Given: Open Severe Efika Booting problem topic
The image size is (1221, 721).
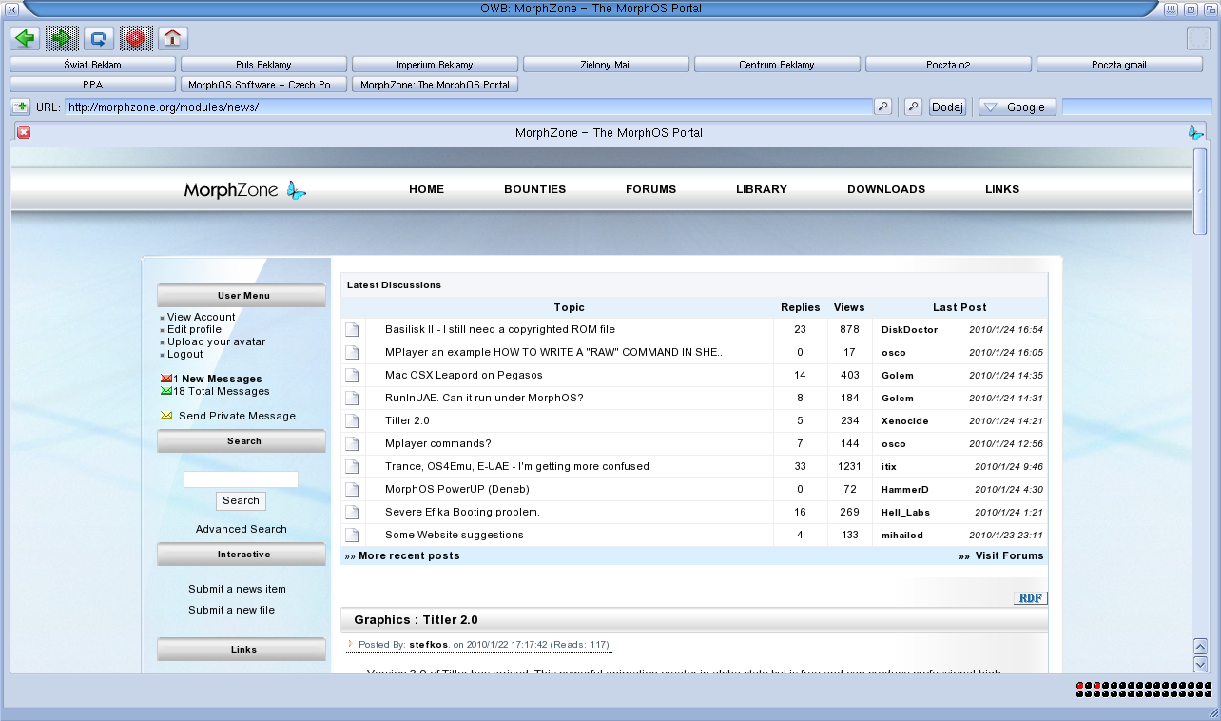Looking at the screenshot, I should (x=462, y=512).
